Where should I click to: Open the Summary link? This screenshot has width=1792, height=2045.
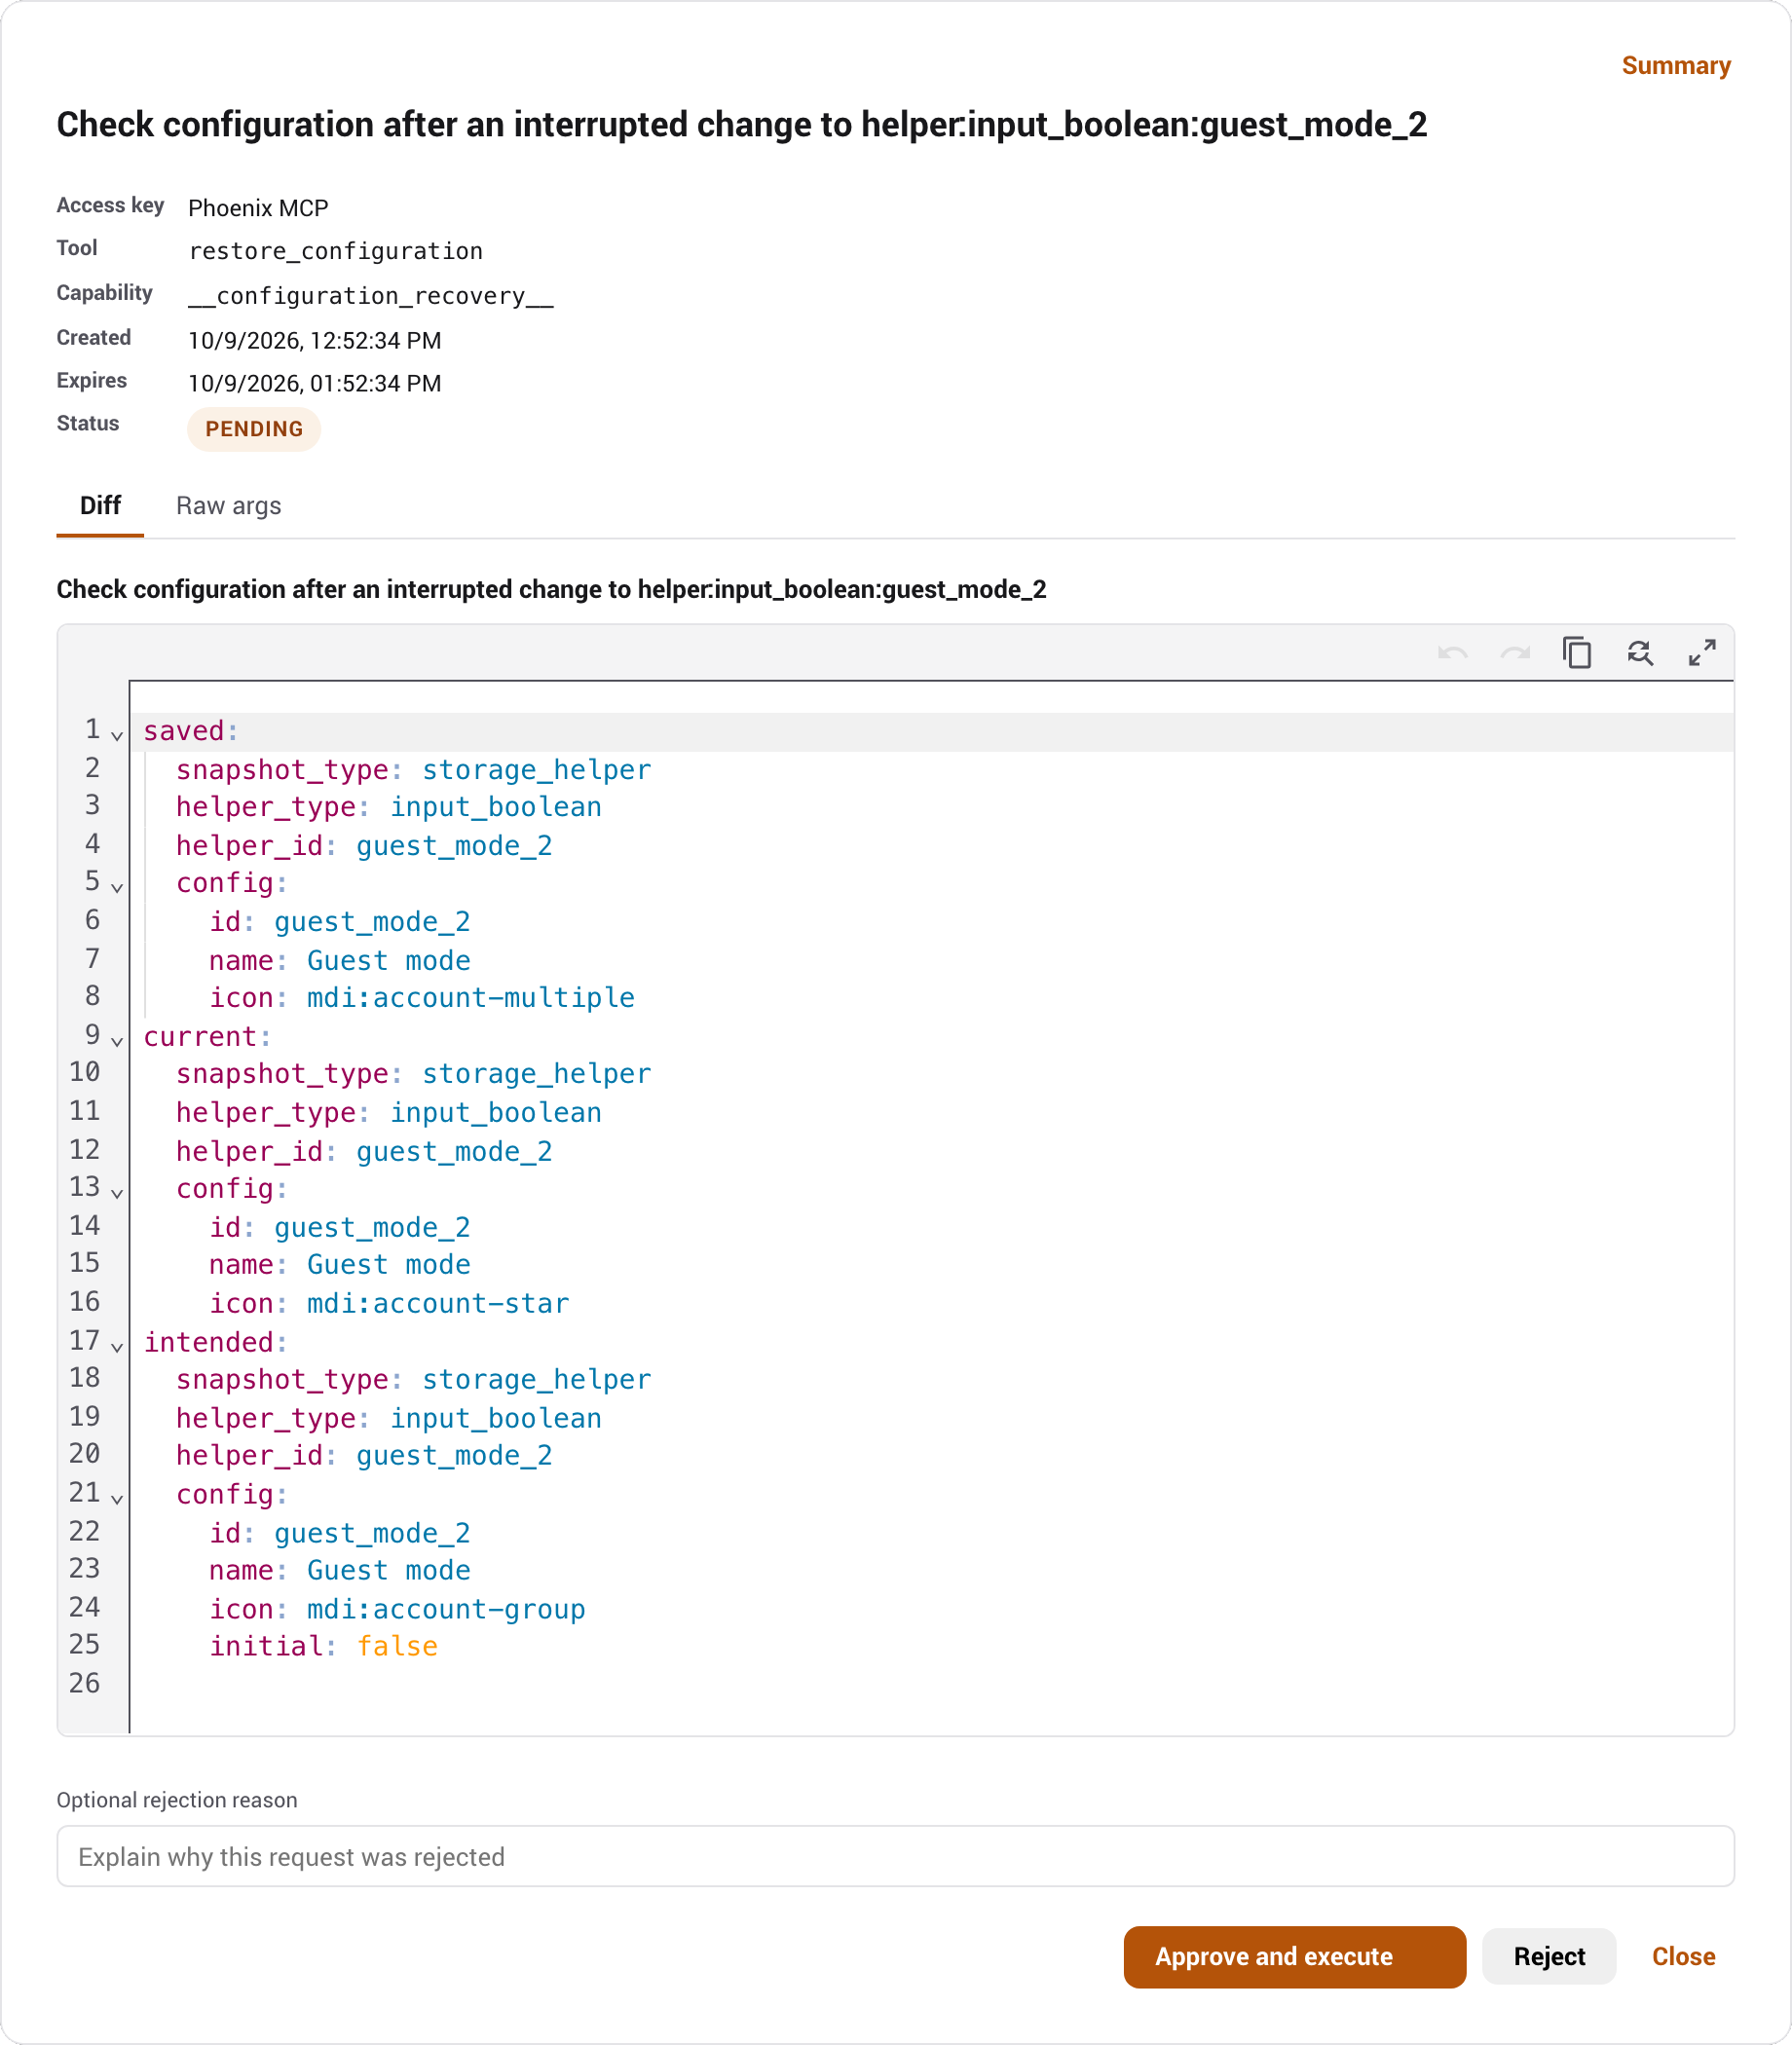pyautogui.click(x=1675, y=65)
